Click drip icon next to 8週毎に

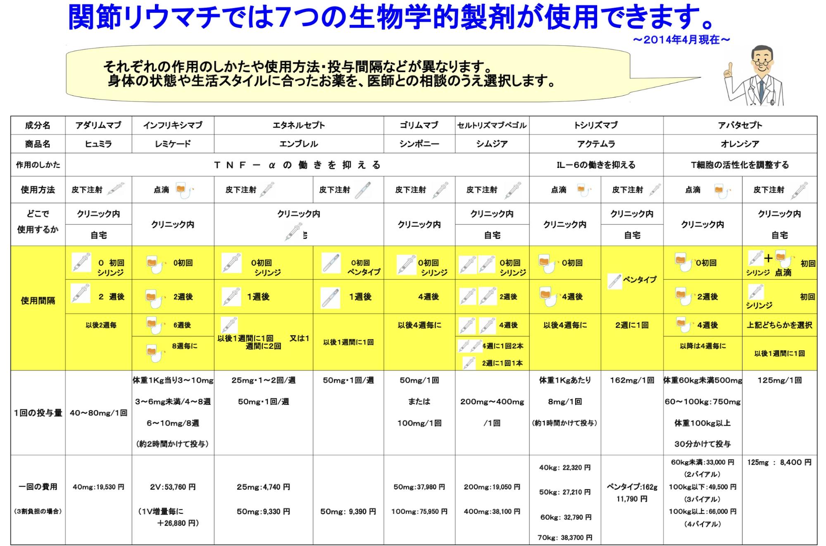click(x=154, y=352)
